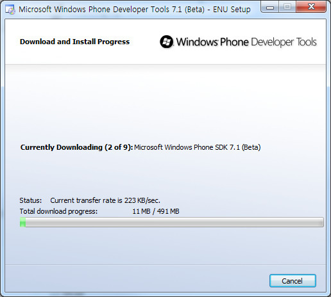
Task: Click "Microsoft Windows Phone SDK 7.1 (Beta)" item name
Action: point(198,147)
